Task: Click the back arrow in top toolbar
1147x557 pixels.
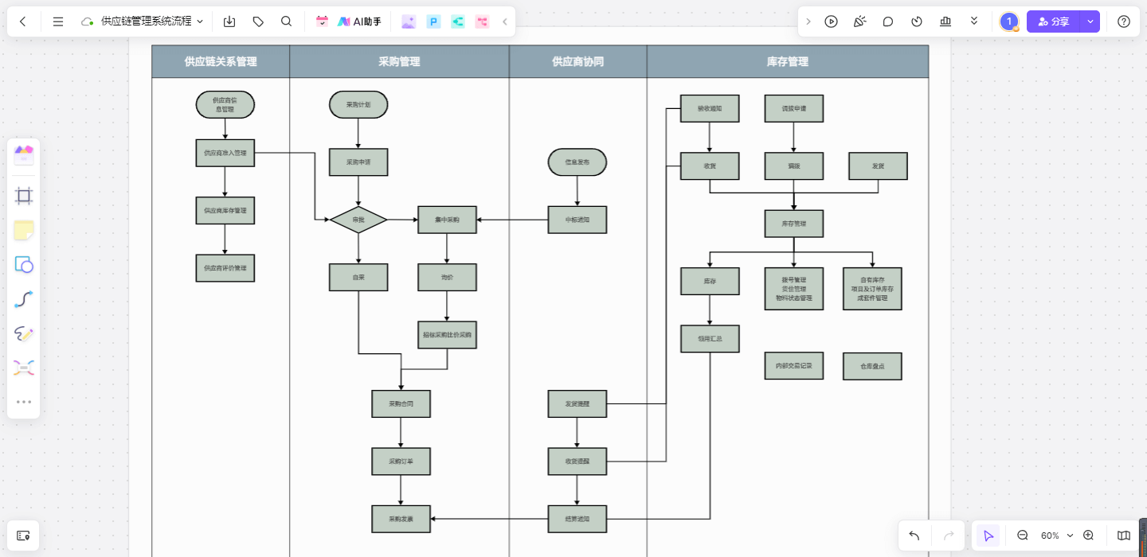Action: click(x=23, y=21)
